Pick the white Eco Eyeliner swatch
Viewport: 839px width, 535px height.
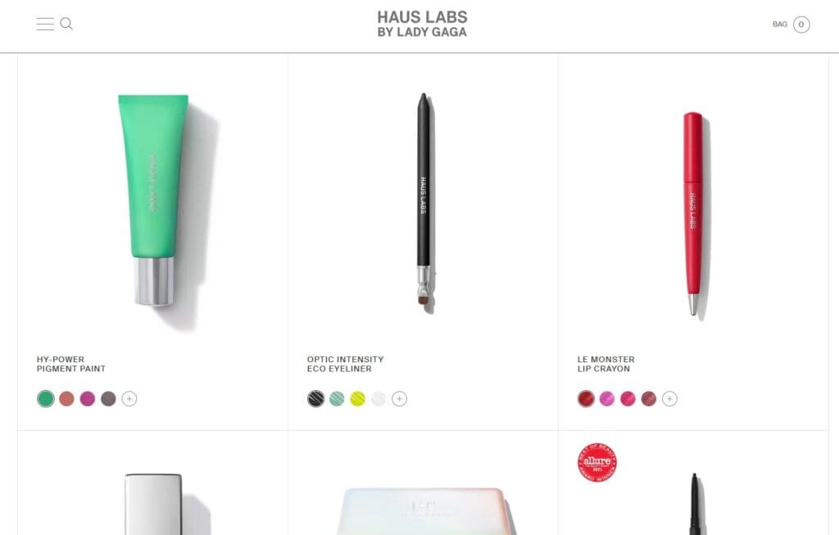(379, 398)
